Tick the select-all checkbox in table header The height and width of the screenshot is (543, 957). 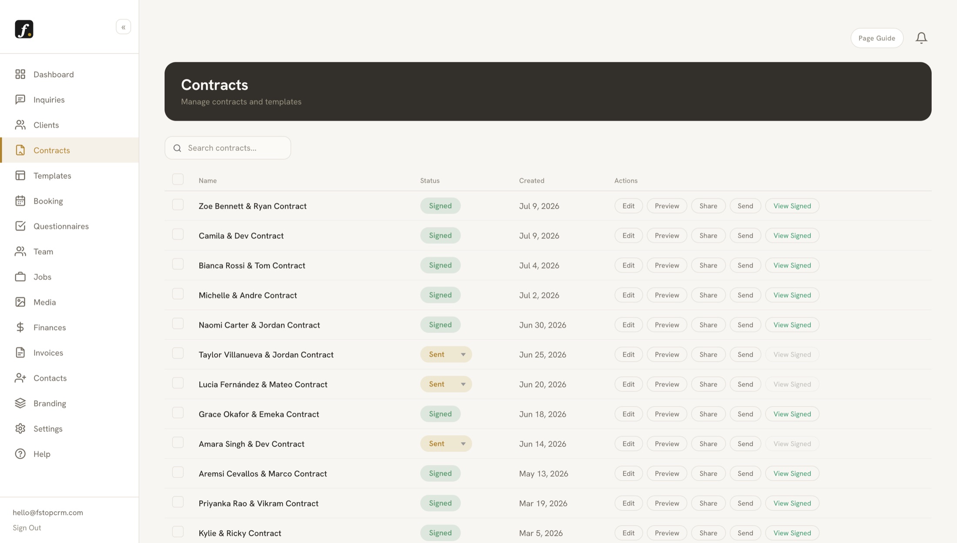(x=178, y=179)
